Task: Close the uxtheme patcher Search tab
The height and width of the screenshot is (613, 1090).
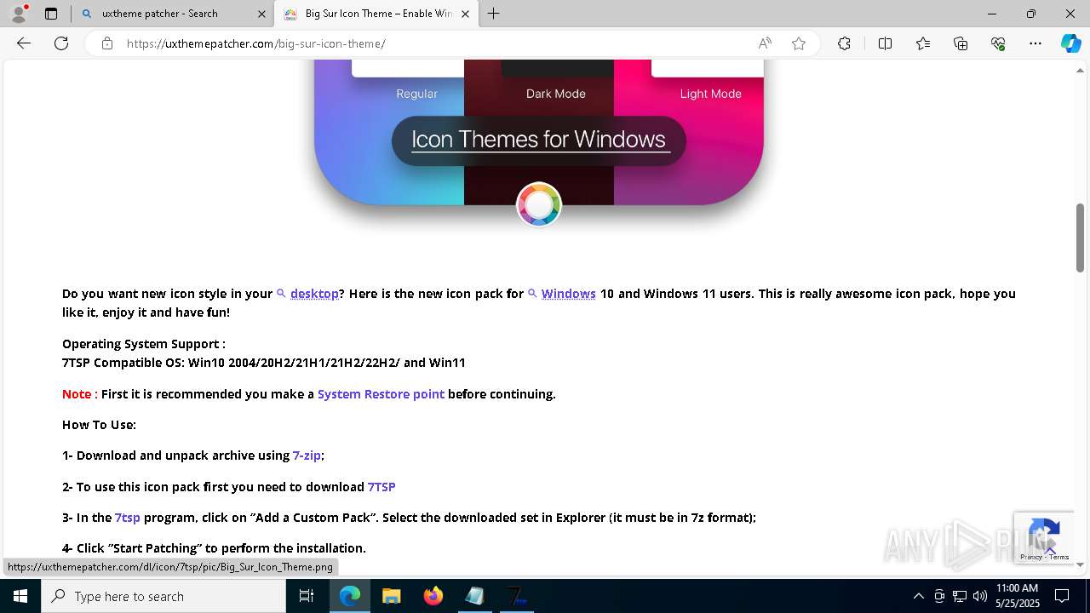Action: tap(261, 14)
